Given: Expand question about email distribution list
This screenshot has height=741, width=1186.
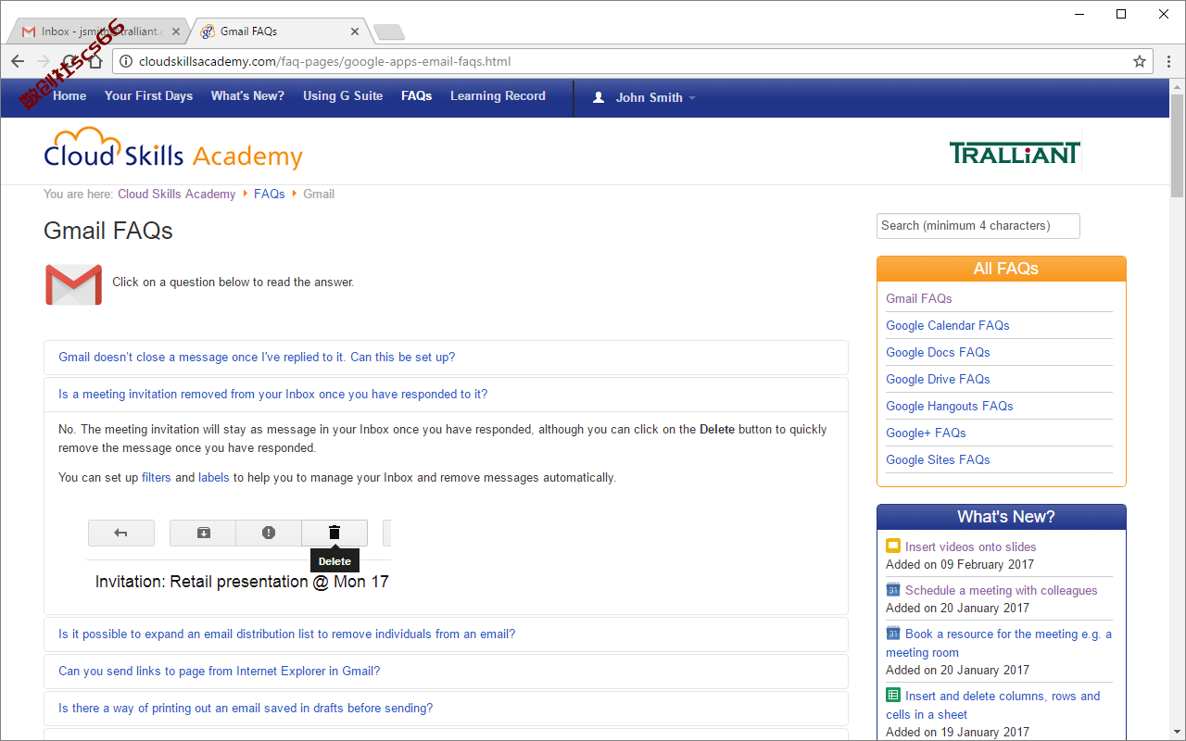Looking at the screenshot, I should 446,634.
